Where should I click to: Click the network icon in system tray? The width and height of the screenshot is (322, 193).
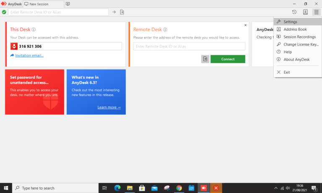click(282, 188)
